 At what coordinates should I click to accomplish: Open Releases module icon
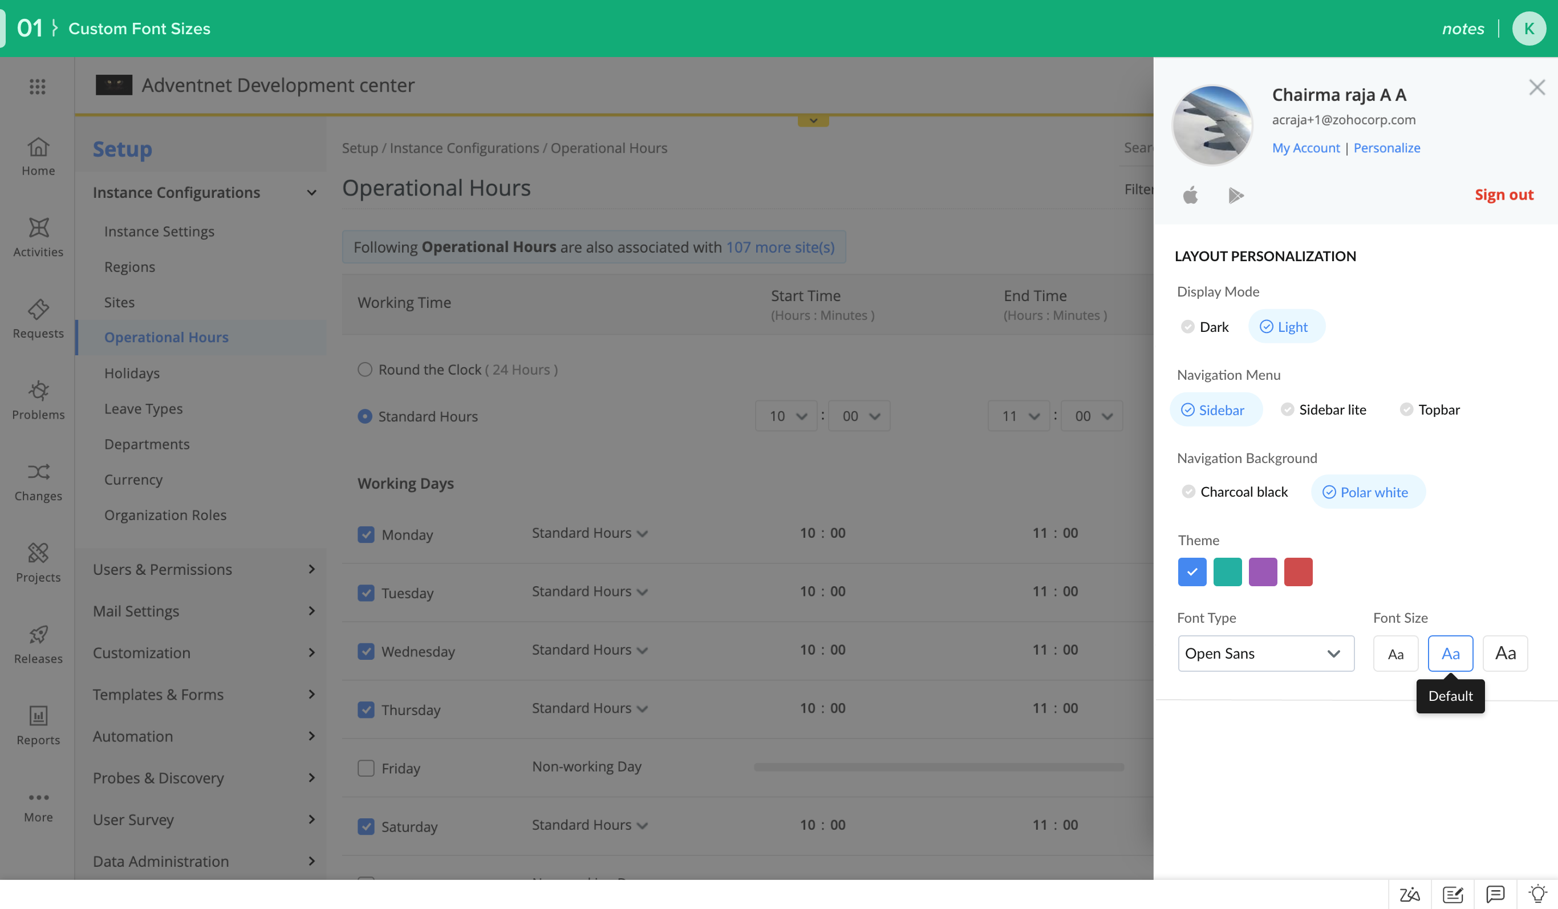pos(38,644)
